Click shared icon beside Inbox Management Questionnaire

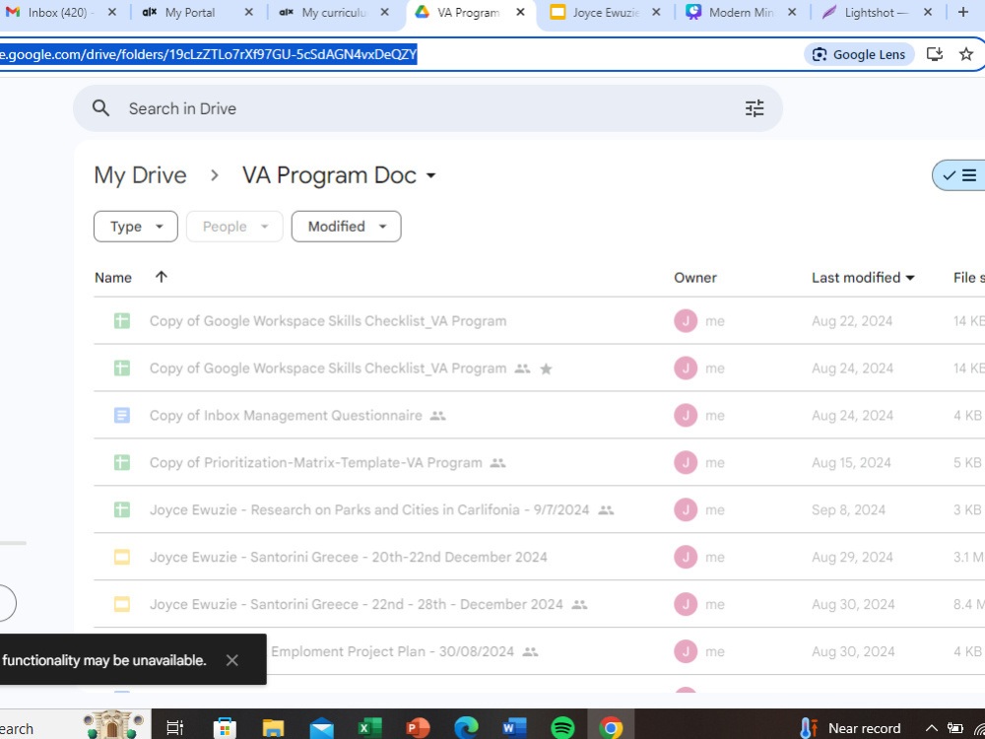[x=438, y=416]
